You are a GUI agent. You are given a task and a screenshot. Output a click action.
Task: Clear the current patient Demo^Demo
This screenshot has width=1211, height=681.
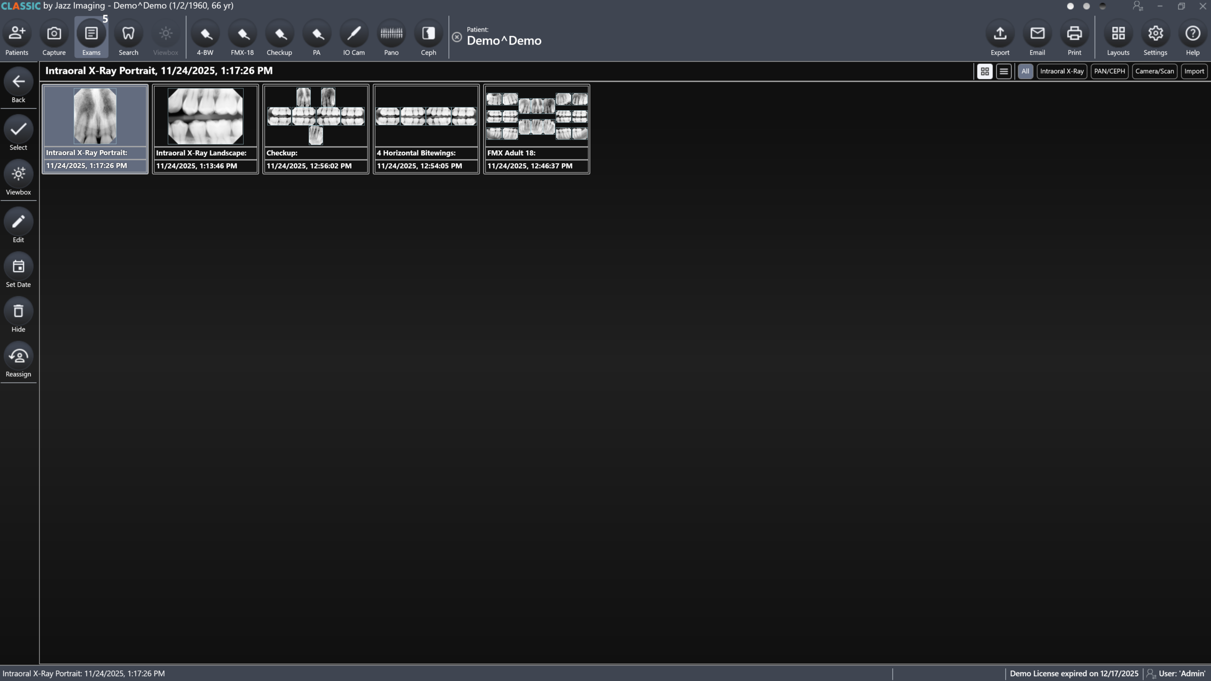457,37
